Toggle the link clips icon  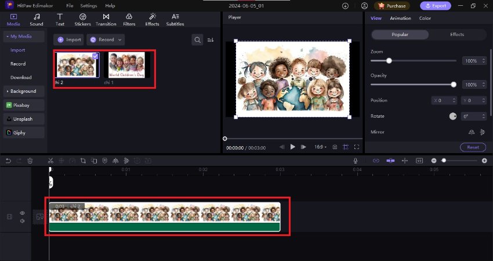point(376,161)
